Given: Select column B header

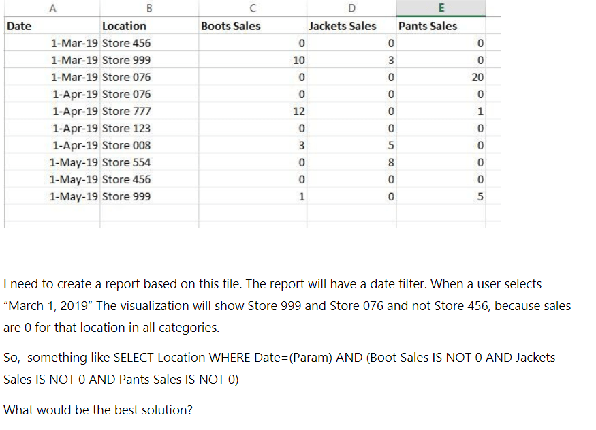Looking at the screenshot, I should click(149, 8).
